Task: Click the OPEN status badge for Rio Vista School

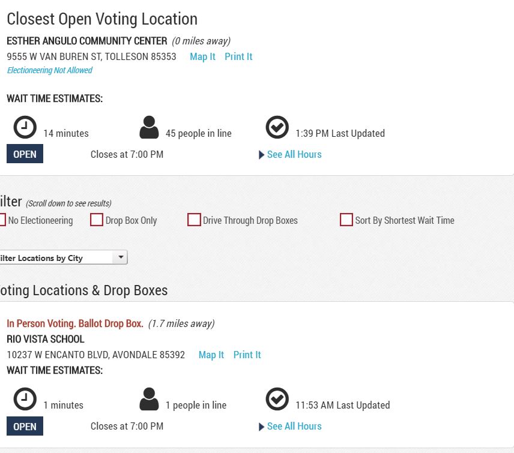Action: pos(25,426)
